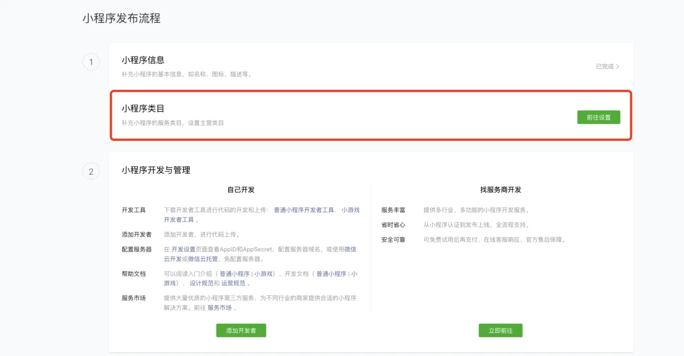Click the 已完成 status text
The image size is (684, 356).
coord(604,67)
